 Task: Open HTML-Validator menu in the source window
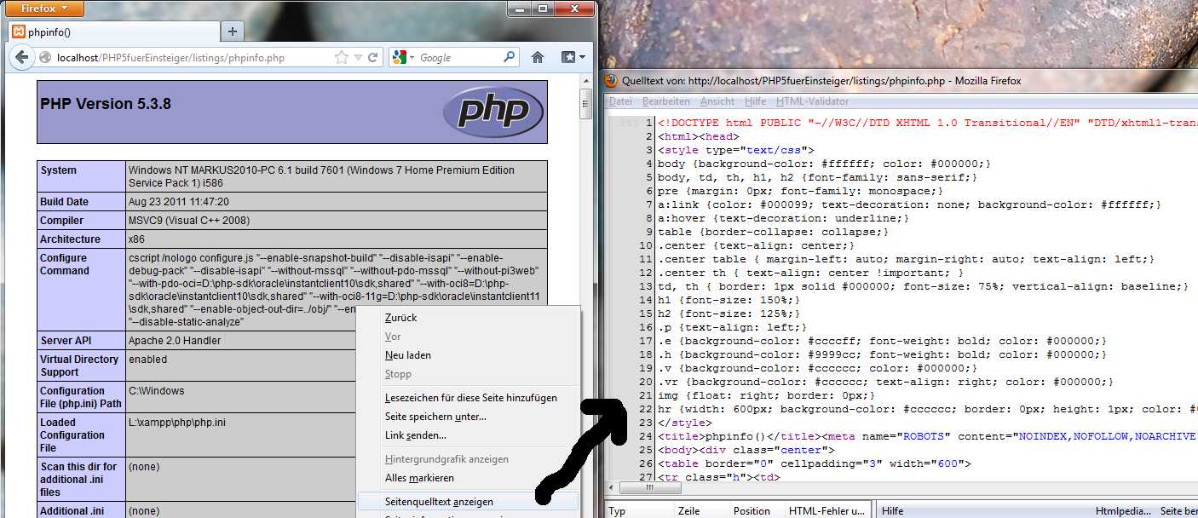coord(812,101)
